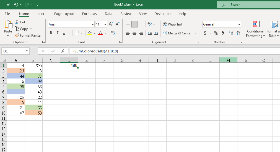Align text left

pyautogui.click(x=128, y=33)
